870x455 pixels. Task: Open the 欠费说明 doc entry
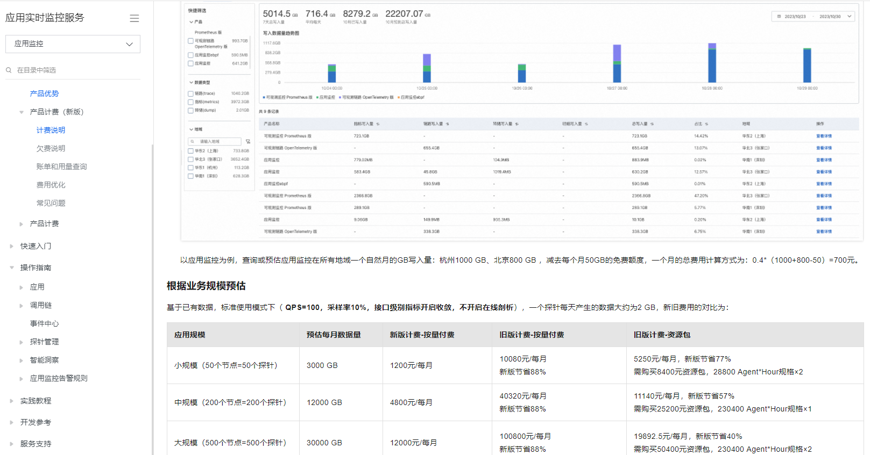[51, 148]
